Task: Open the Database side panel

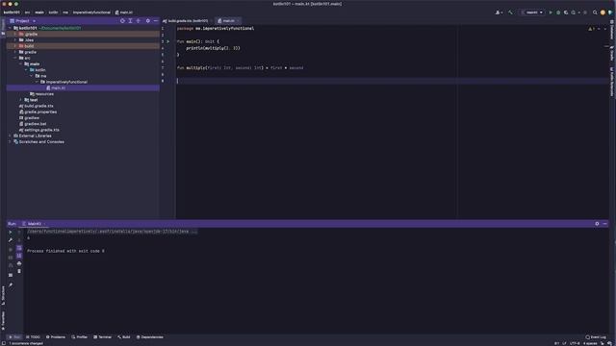Action: [612, 30]
